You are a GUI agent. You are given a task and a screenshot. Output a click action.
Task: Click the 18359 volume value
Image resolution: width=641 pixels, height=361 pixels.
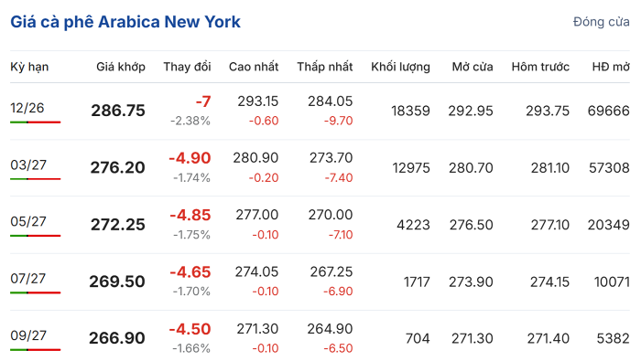point(410,111)
